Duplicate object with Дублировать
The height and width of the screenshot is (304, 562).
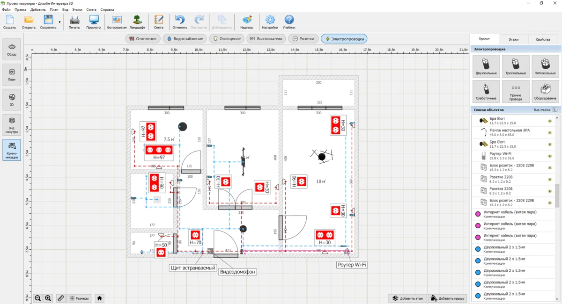[x=222, y=22]
